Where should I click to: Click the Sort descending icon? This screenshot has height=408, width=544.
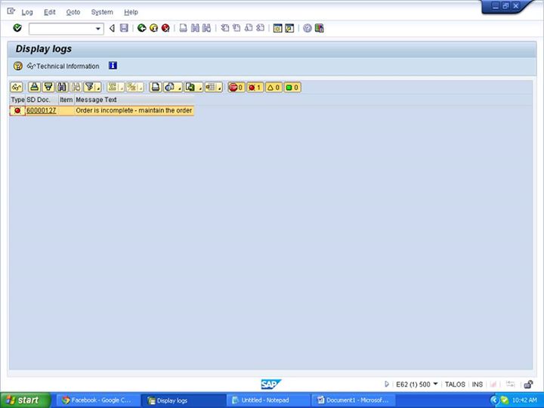point(48,87)
